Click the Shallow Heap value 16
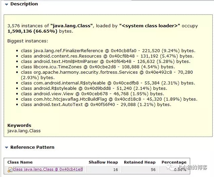214x177 pixels. click(x=116, y=170)
